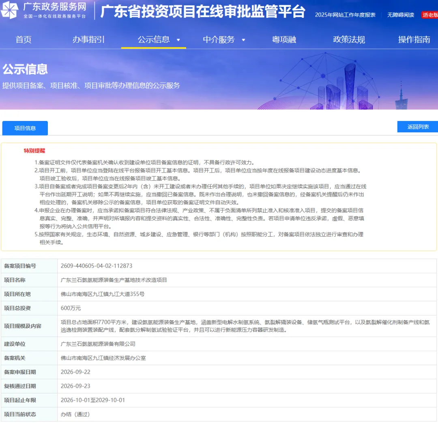Click the builder 广东兰石氨氢能源装备有限公司
Image resolution: width=438 pixels, height=423 pixels.
pos(98,344)
